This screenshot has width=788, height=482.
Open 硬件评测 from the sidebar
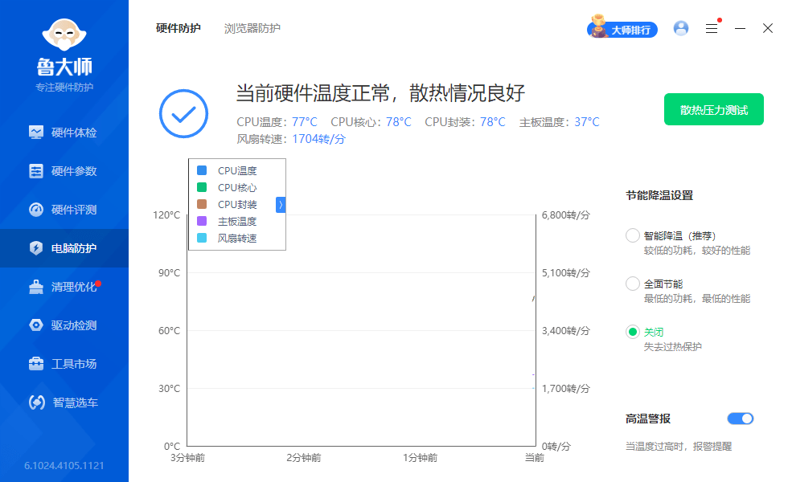click(x=64, y=210)
